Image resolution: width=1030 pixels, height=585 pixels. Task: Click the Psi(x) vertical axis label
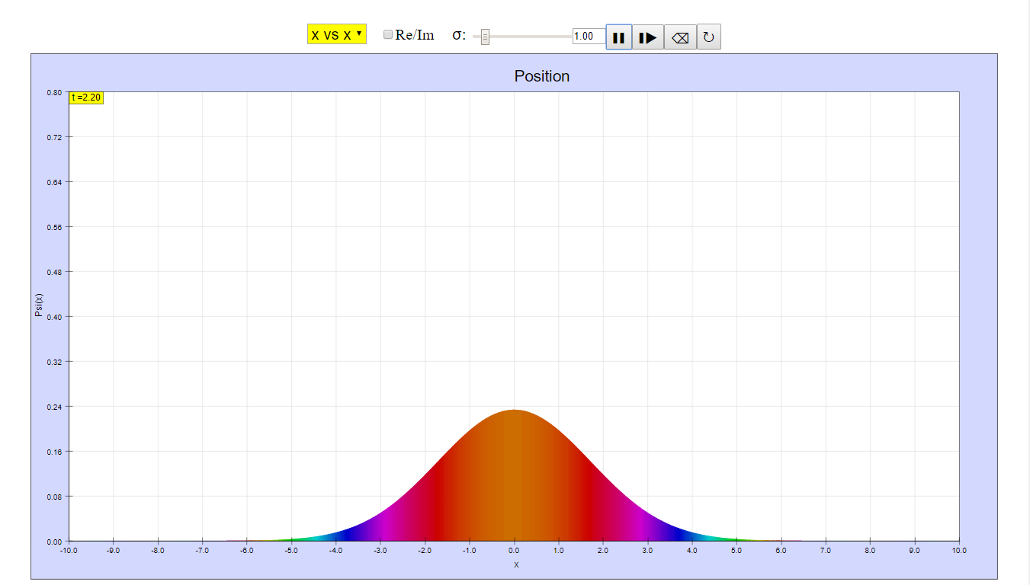pos(39,305)
